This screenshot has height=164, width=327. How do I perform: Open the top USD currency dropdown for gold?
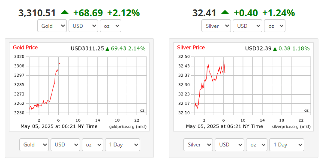pyautogui.click(x=83, y=26)
